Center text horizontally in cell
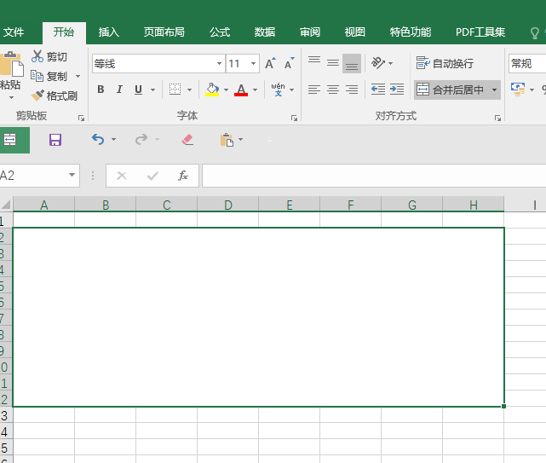Screen dimensions: 546x463 (333, 90)
